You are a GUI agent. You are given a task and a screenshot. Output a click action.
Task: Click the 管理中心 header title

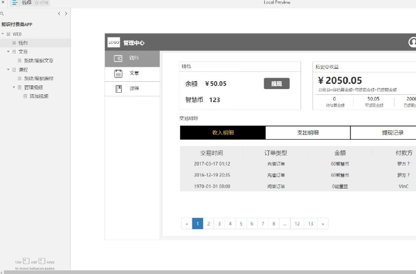134,43
